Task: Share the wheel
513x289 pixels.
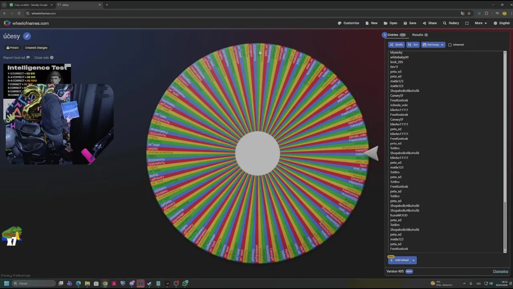Action: pos(430,23)
